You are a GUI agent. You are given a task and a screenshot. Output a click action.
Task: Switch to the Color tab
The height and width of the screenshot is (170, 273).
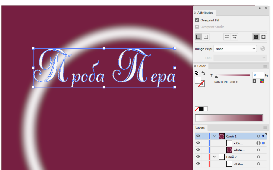pos(201,66)
